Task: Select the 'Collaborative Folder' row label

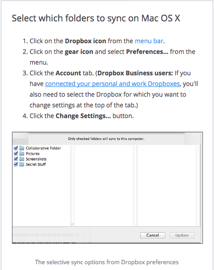Action: click(43, 148)
